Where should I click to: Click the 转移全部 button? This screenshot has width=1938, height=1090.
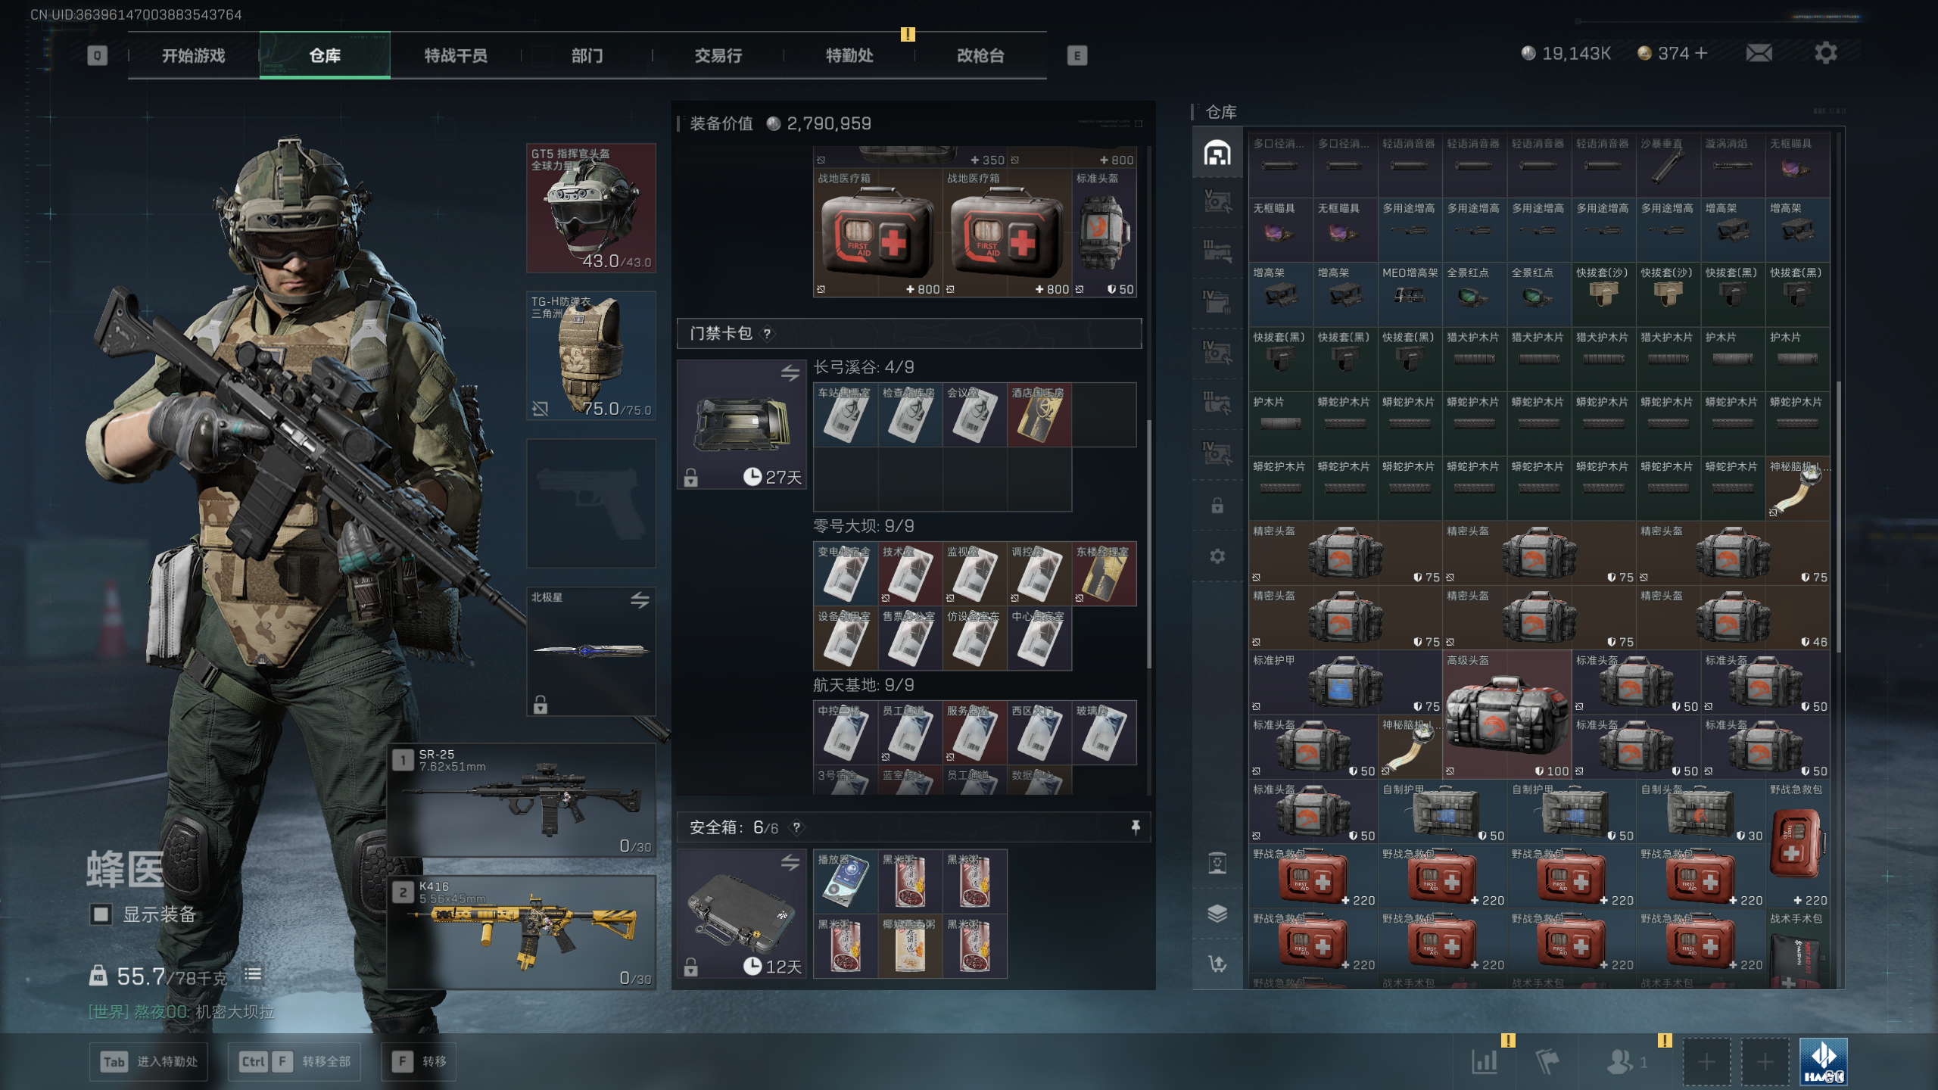click(294, 1061)
